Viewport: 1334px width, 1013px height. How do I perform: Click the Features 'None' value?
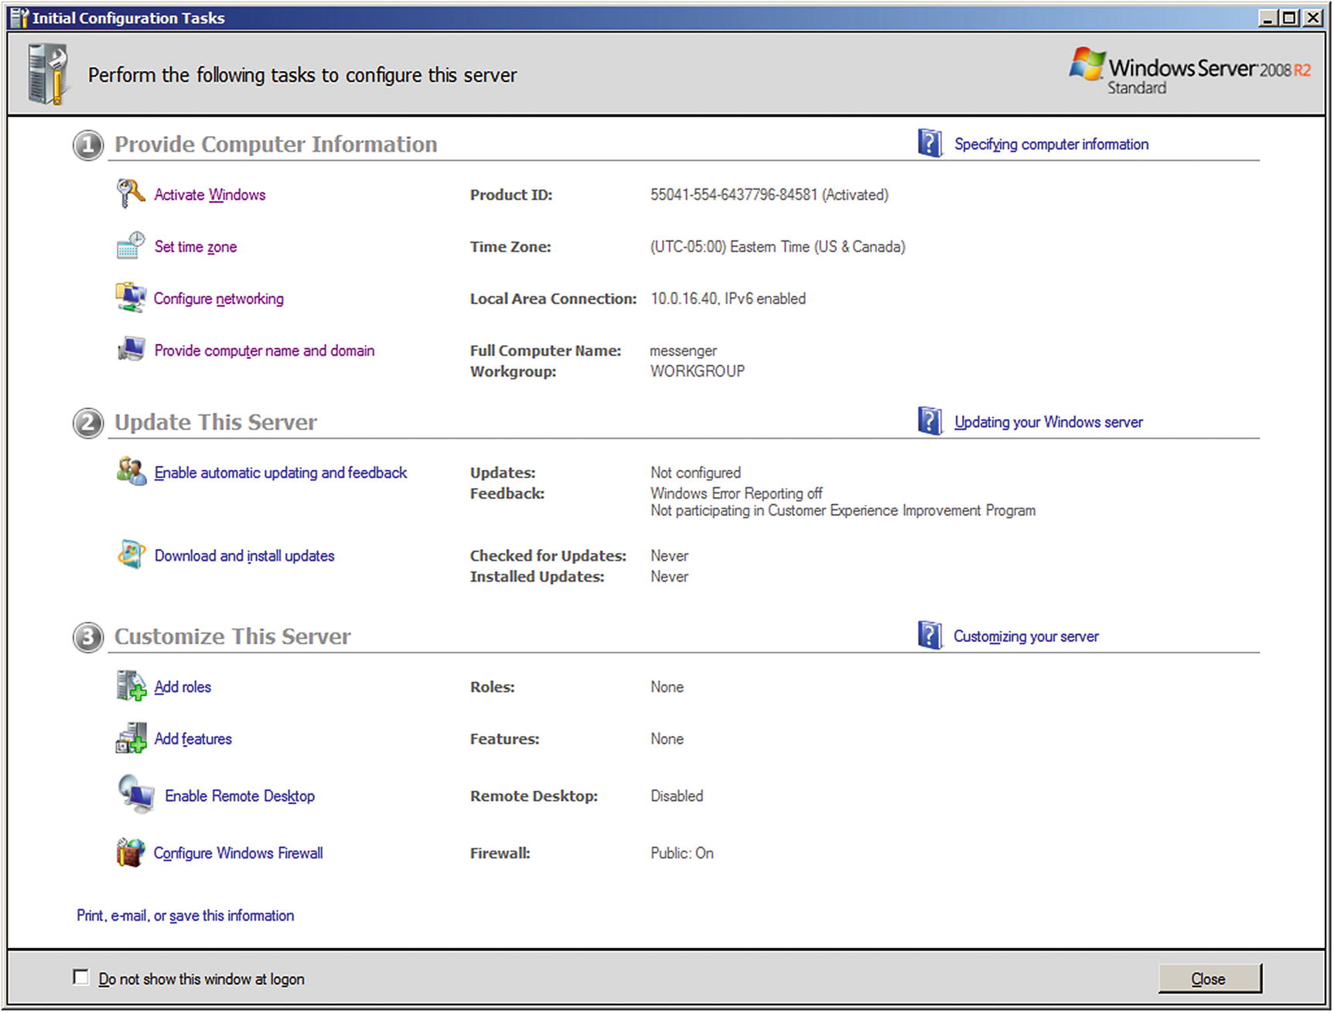pos(667,738)
